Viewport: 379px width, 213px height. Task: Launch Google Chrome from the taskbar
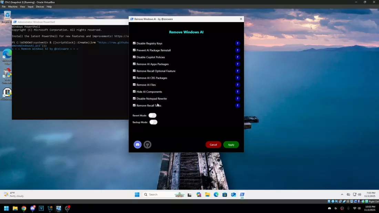[x=23, y=208]
